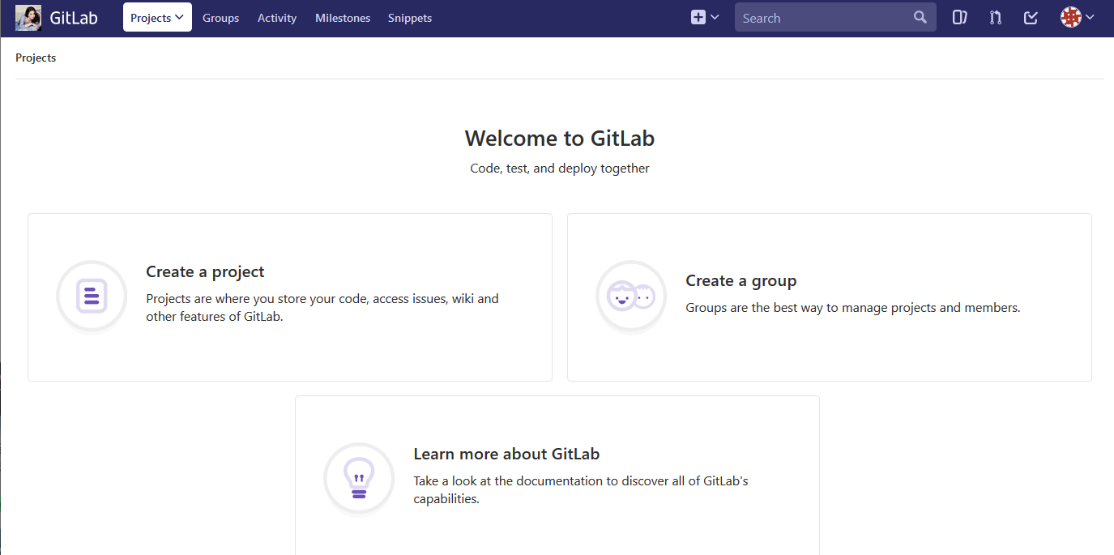The width and height of the screenshot is (1114, 555).
Task: Open Milestones from the navbar
Action: tap(343, 18)
